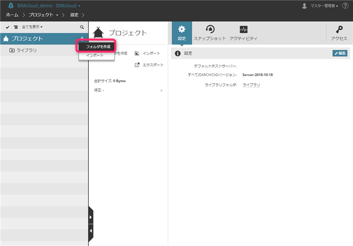Click the left-arrow panel collapser
Viewport: 353px width, 246px height.
(x=90, y=231)
